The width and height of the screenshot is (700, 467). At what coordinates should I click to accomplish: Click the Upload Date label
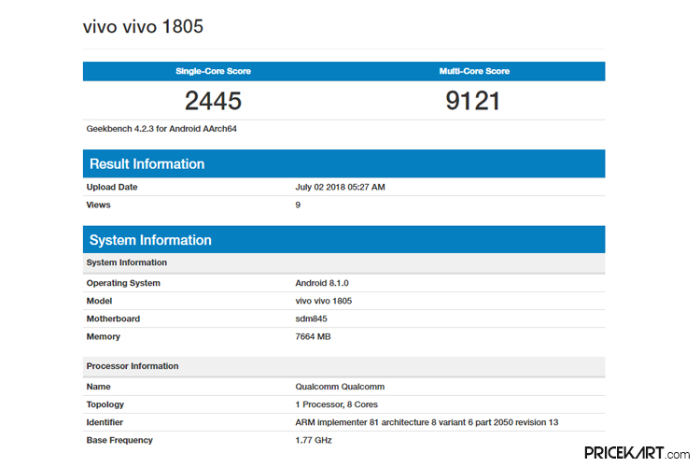click(112, 187)
